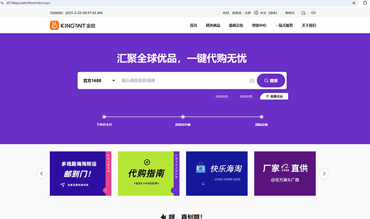This screenshot has width=370, height=219.
Task: Click the KINGANT orange logo icon
Action: 54,25
